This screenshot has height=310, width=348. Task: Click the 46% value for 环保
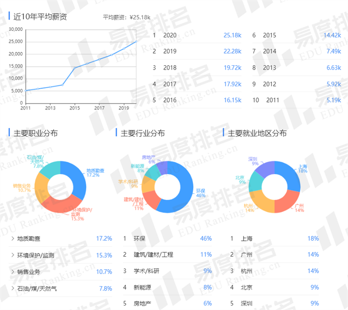(205, 239)
